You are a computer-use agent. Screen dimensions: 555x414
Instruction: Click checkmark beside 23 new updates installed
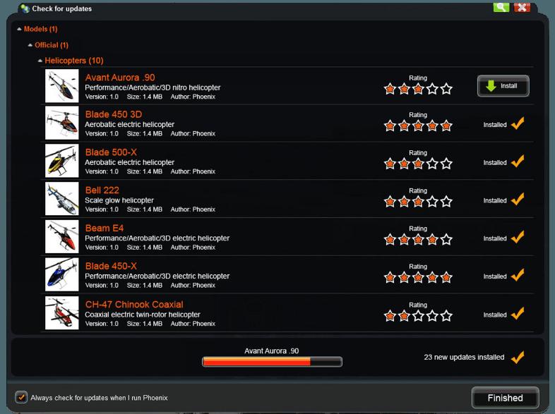click(x=518, y=357)
